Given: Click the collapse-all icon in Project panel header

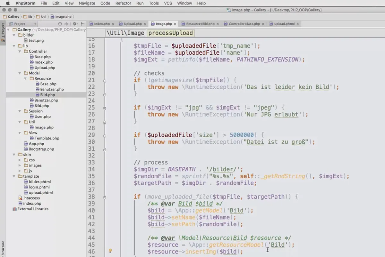Looking at the screenshot, I should pyautogui.click(x=66, y=24).
